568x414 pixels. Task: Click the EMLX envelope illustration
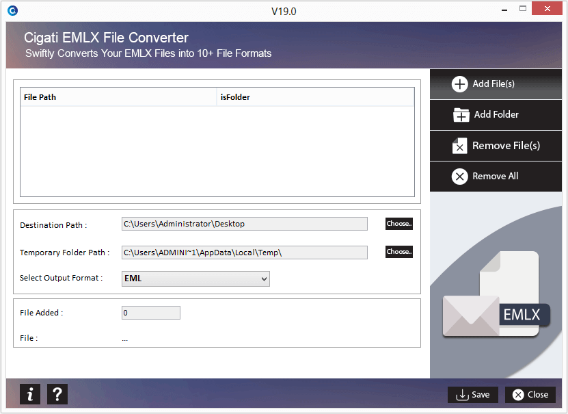(496, 294)
